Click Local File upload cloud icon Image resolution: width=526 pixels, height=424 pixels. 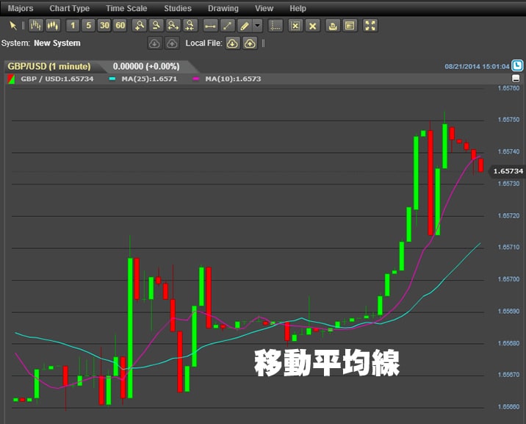(250, 43)
